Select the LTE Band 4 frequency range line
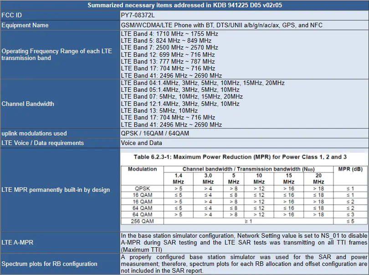 169,34
